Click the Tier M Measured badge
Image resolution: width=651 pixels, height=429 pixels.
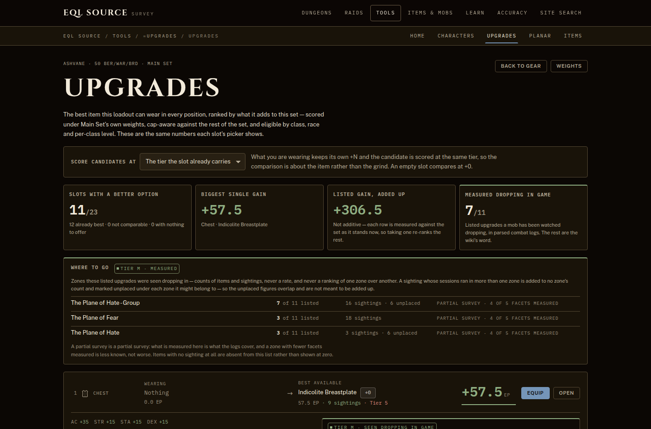click(x=147, y=269)
